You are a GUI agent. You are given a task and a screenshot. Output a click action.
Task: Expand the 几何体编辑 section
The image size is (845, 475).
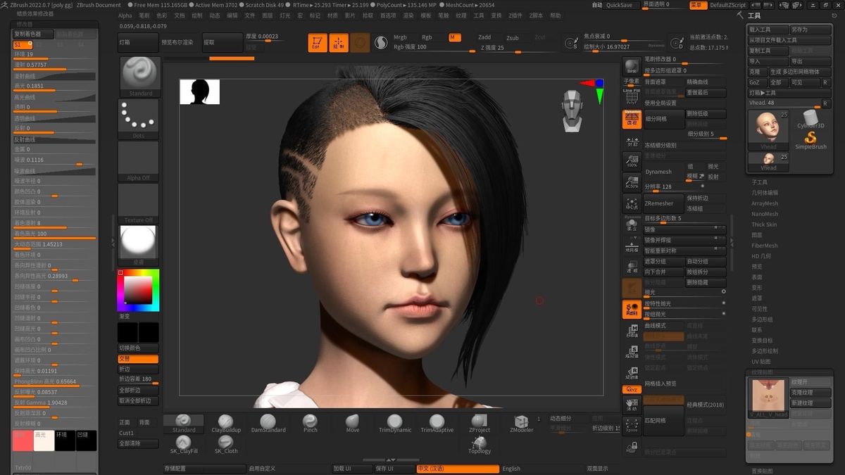point(765,193)
